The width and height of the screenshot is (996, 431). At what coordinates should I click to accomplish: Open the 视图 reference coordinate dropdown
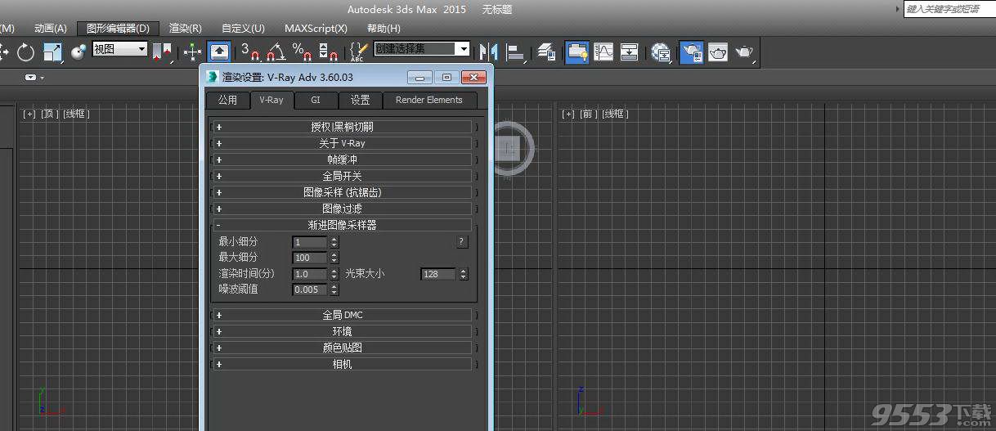(119, 50)
